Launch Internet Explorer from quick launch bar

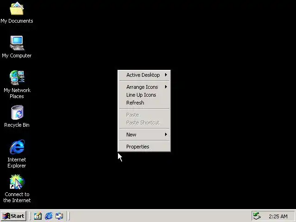(x=49, y=216)
